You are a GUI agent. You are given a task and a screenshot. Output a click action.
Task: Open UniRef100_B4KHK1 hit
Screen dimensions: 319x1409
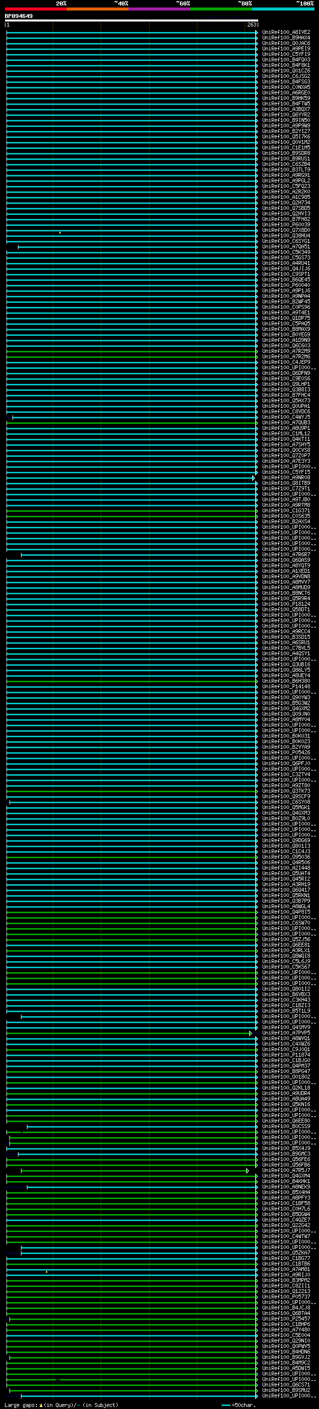[x=286, y=1182]
